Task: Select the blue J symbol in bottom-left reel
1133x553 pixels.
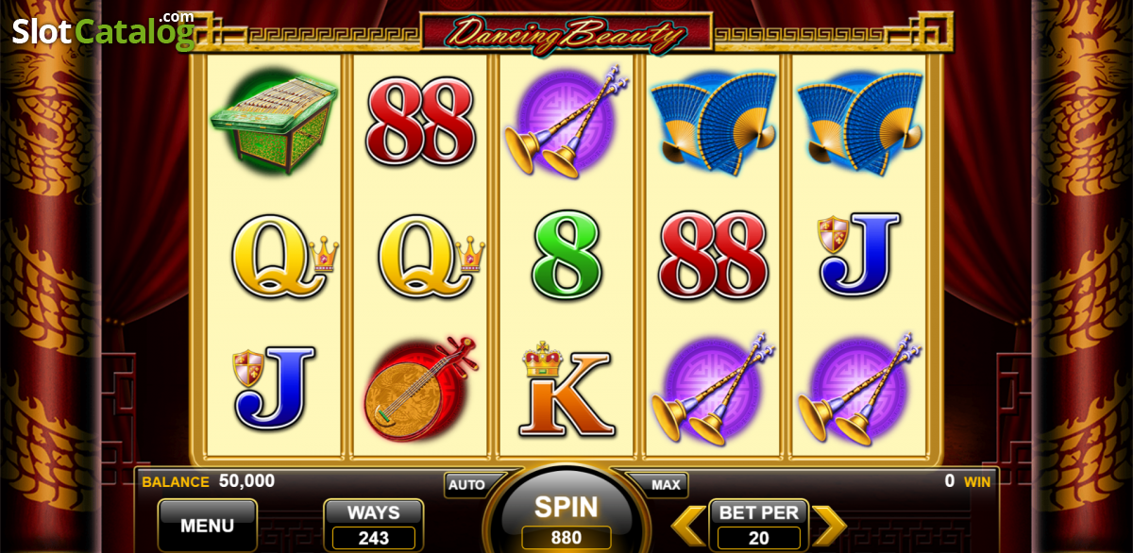Action: (x=274, y=389)
